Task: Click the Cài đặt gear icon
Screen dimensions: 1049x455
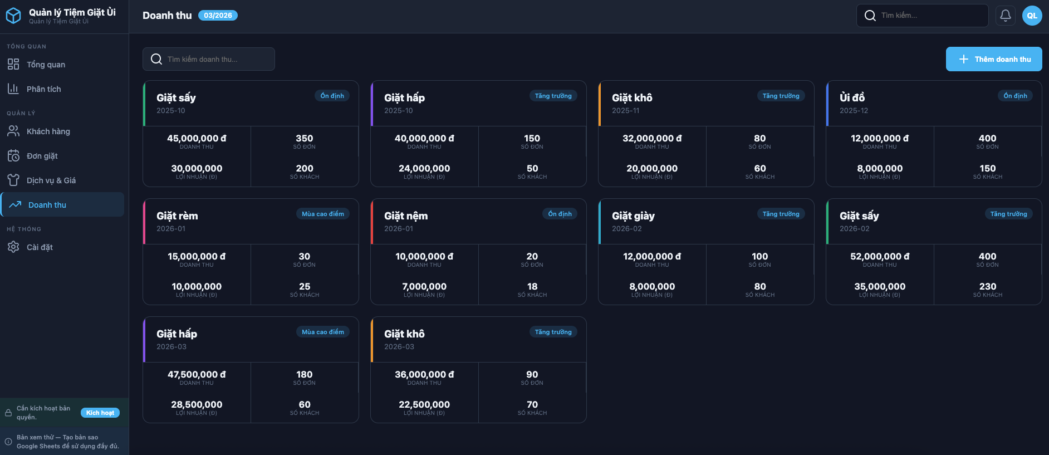Action: 13,247
